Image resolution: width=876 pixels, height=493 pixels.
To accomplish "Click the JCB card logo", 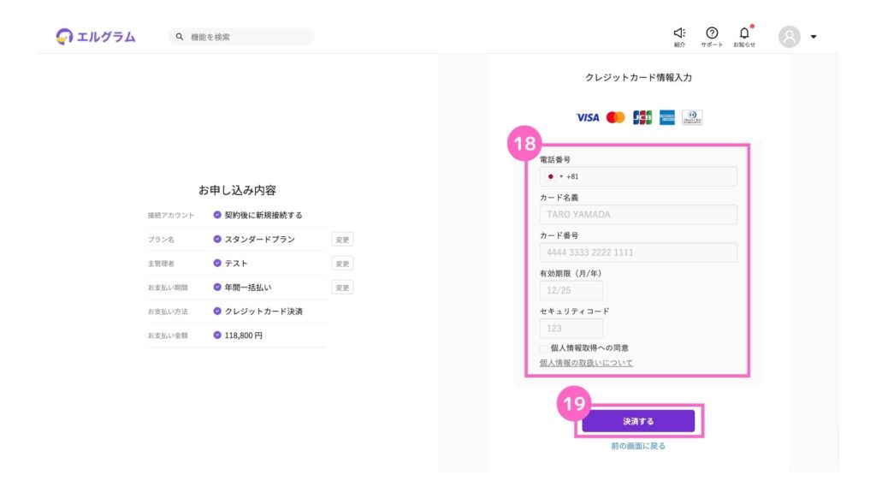I will point(642,117).
